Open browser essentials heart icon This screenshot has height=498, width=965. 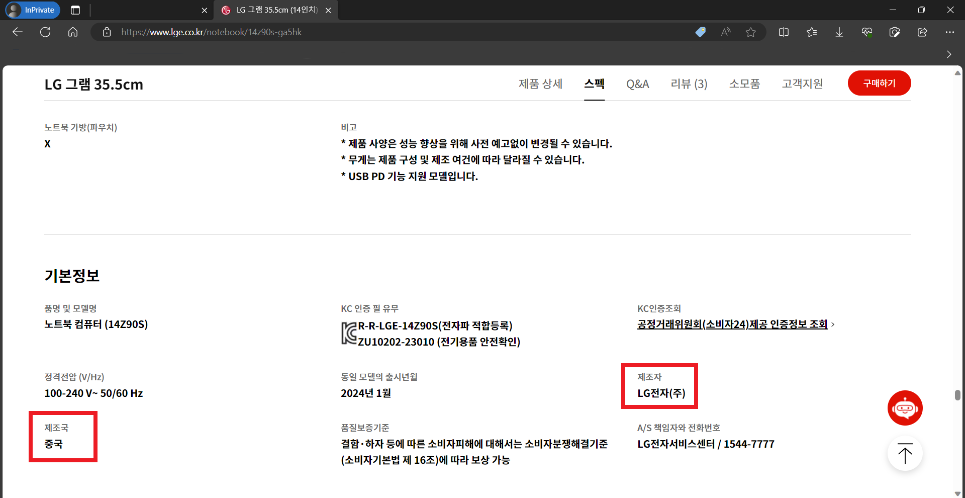[x=867, y=32]
